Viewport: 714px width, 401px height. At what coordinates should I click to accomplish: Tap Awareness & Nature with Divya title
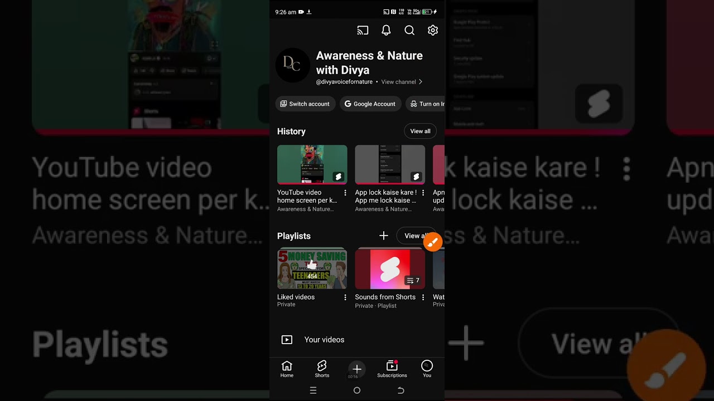pyautogui.click(x=369, y=63)
